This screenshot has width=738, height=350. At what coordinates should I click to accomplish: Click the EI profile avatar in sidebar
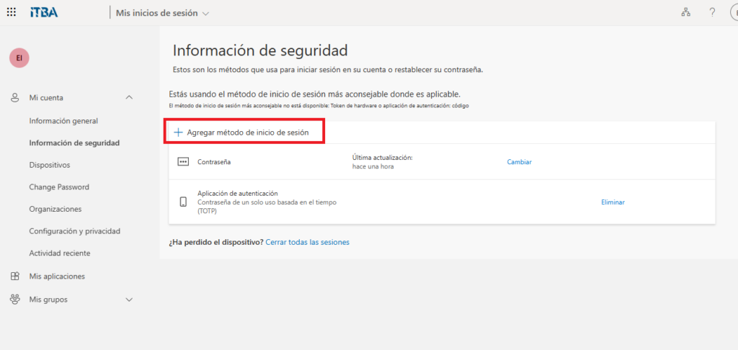[x=19, y=58]
